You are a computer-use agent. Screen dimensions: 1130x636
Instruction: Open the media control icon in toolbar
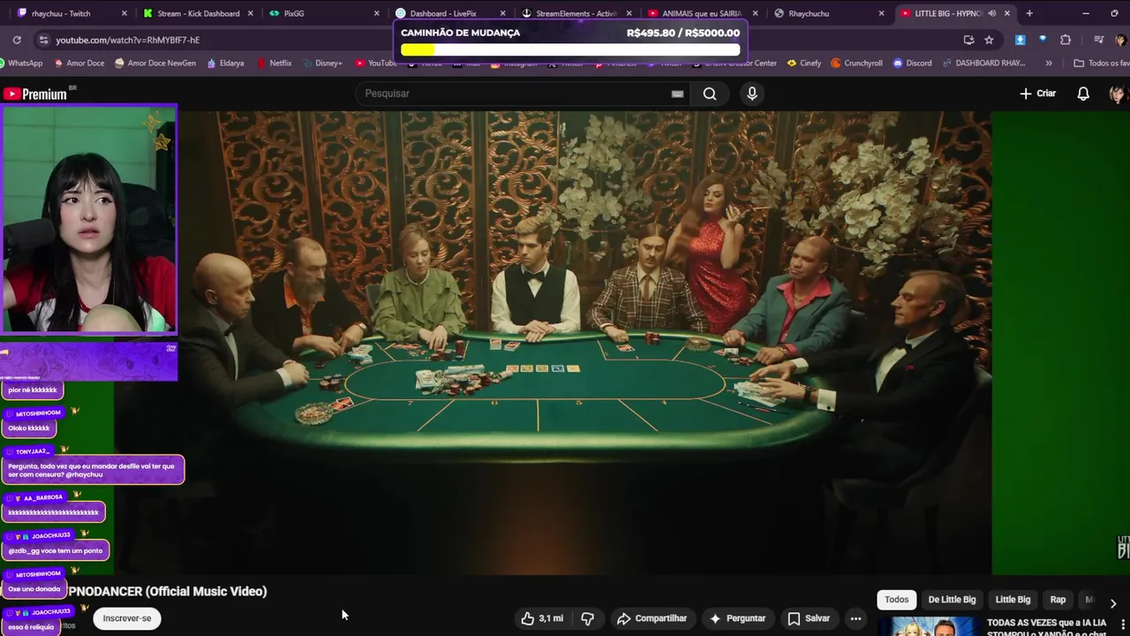[1098, 40]
